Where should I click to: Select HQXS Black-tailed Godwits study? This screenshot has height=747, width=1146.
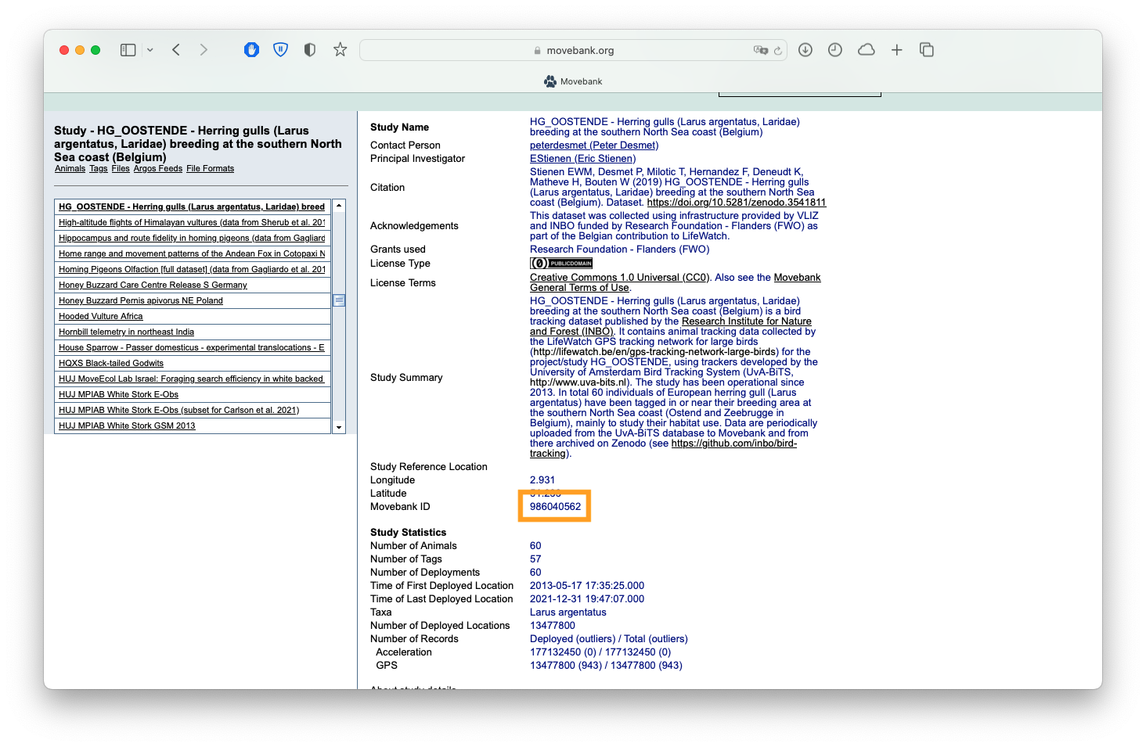[x=193, y=363]
